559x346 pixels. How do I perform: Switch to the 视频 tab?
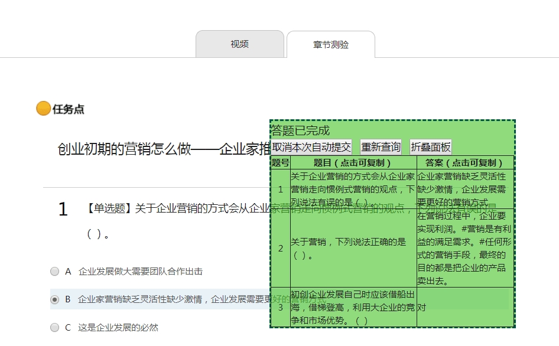[x=239, y=44]
